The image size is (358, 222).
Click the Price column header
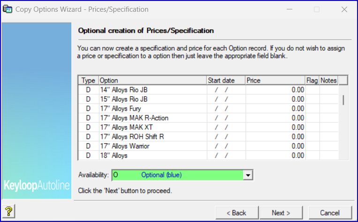(x=275, y=80)
